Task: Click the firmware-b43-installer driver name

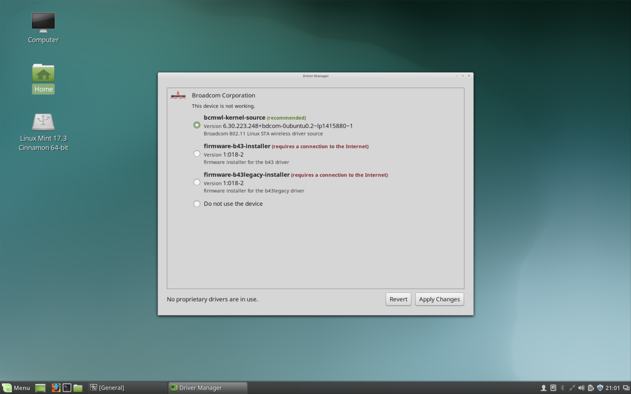Action: click(x=237, y=146)
